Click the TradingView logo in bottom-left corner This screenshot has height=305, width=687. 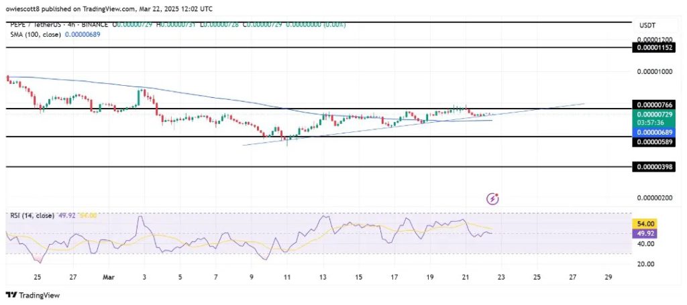click(x=34, y=295)
